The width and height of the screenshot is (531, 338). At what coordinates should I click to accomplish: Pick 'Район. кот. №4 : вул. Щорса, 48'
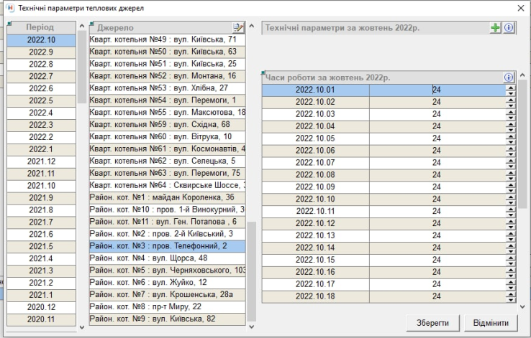[167, 258]
